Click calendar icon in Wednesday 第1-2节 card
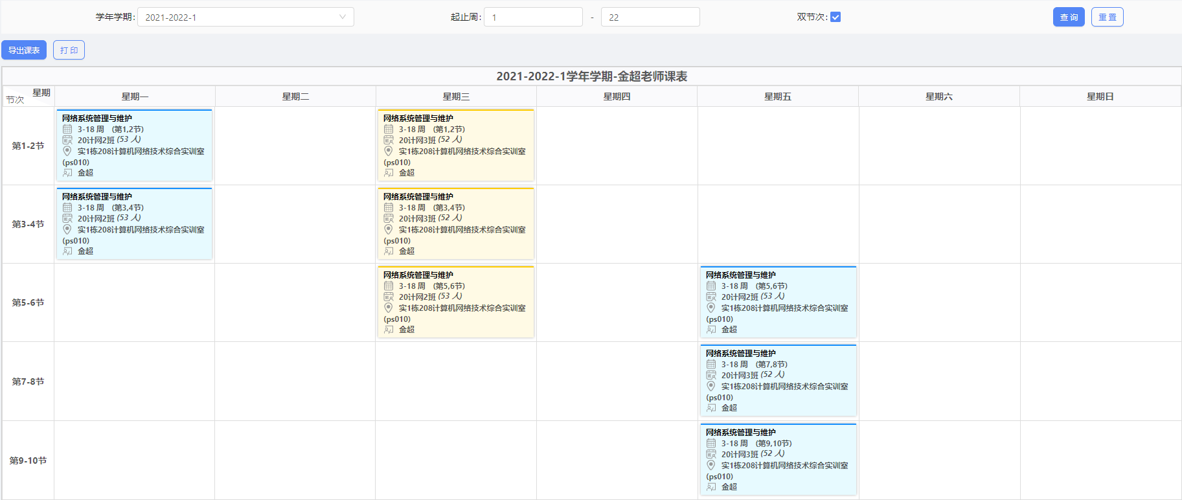Screen dimensions: 1182x500 (x=389, y=129)
